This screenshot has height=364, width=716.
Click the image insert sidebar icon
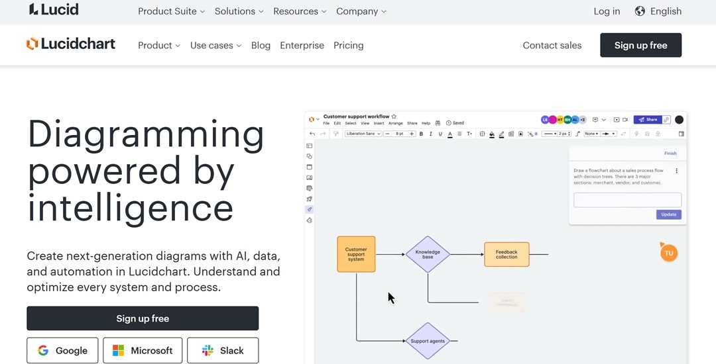click(310, 177)
